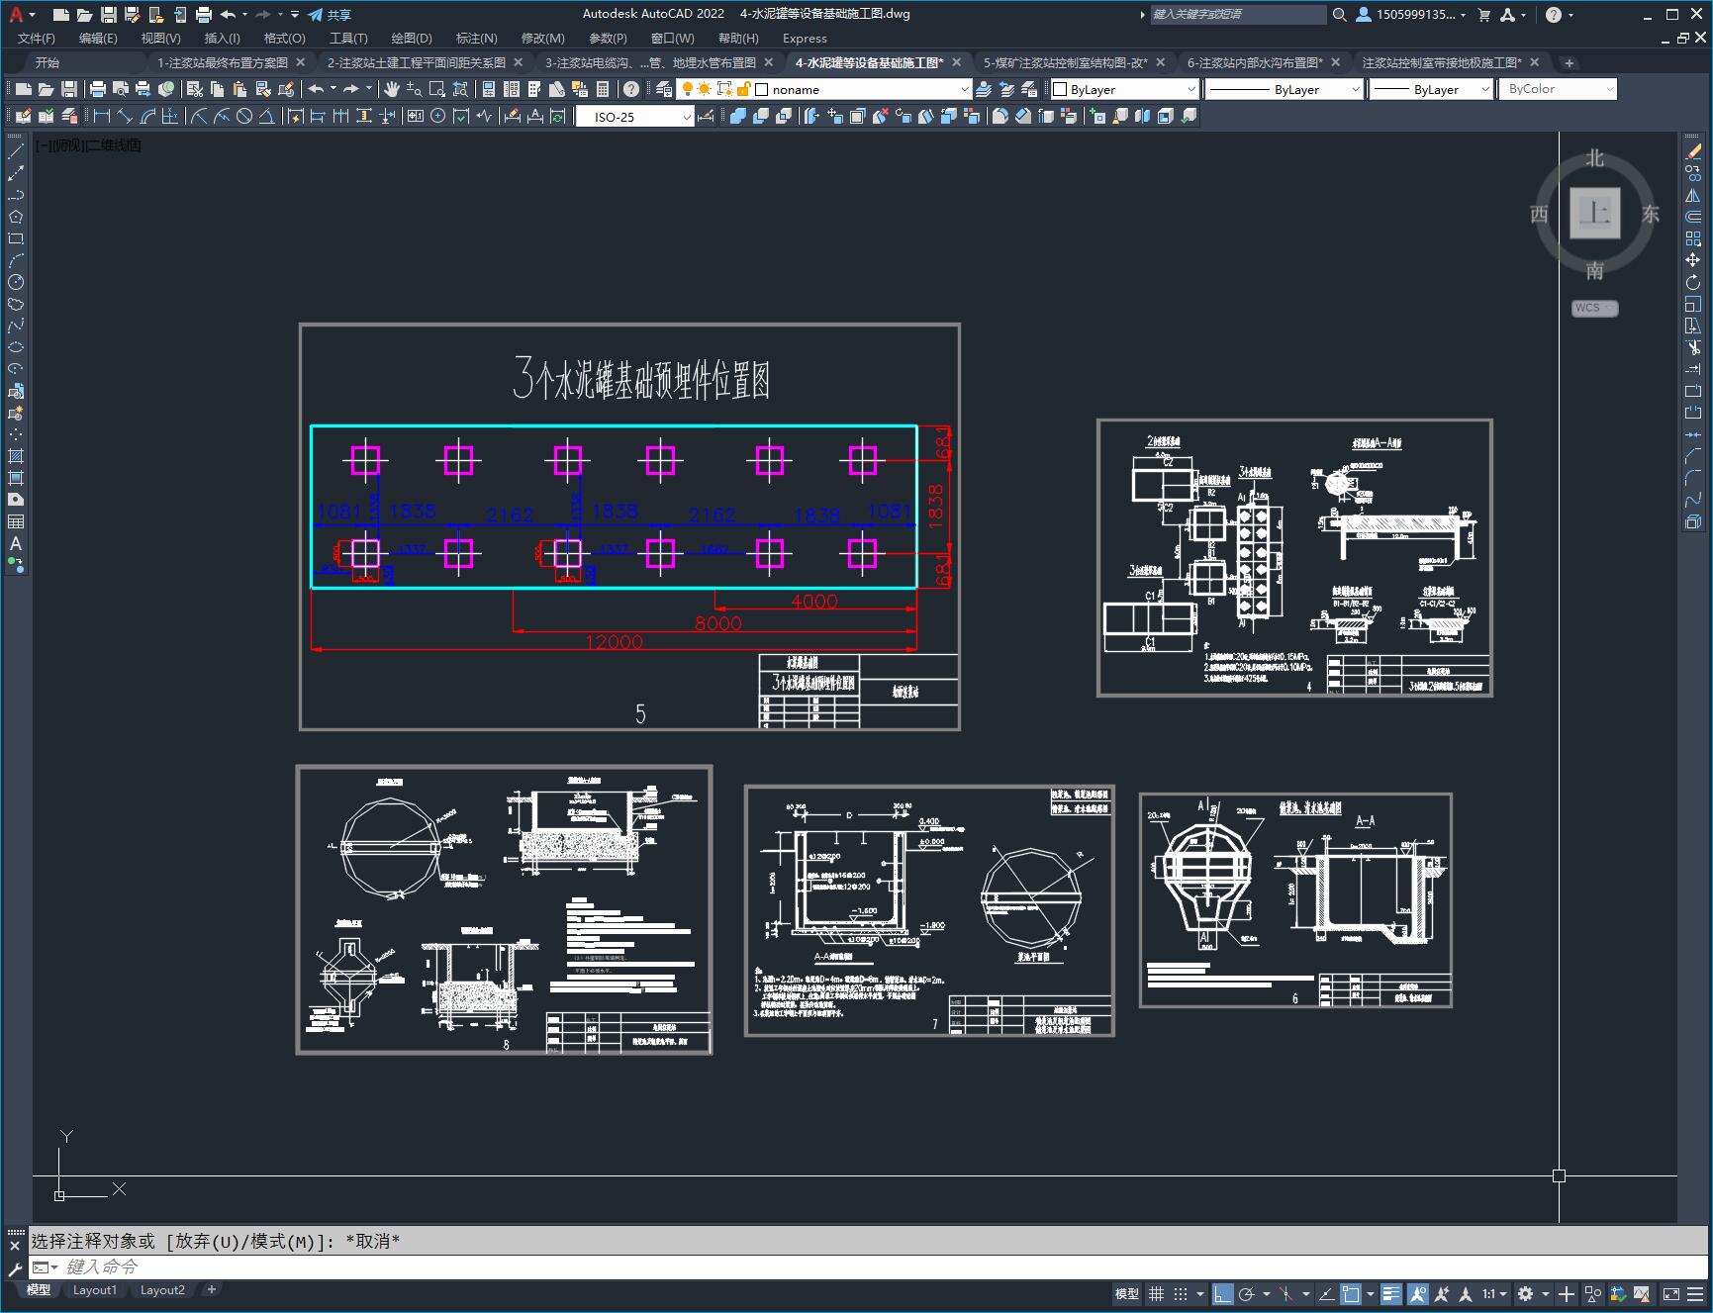1713x1313 pixels.
Task: Select the Multiline Text tool
Action: [16, 543]
